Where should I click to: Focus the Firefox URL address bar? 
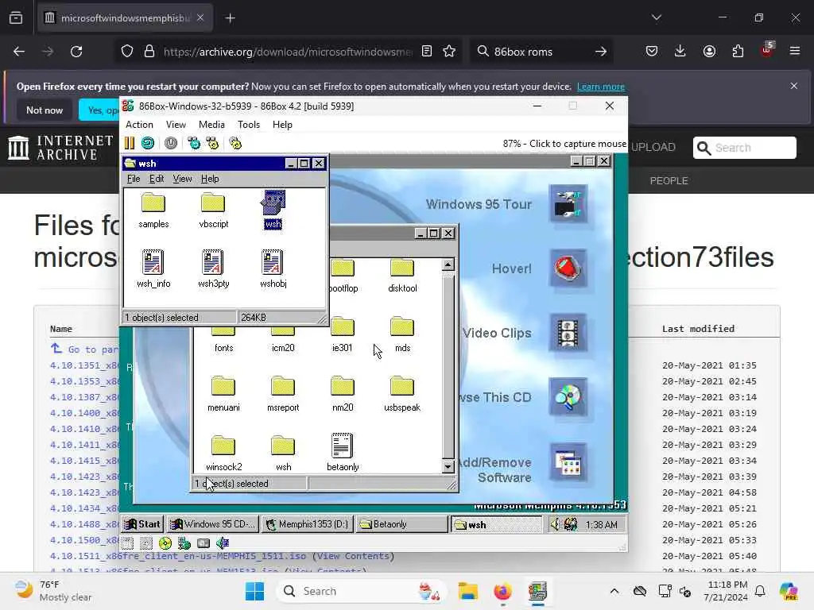[287, 52]
